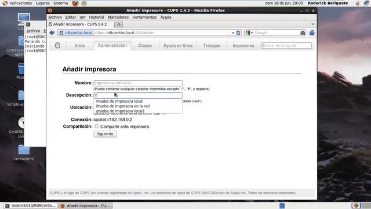Click the search magnifier binoculars icon
Screen dimensions: 371x209
[303, 33]
